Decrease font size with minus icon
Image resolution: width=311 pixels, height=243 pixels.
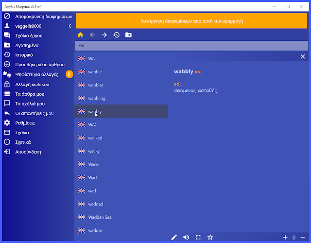tap(303, 237)
